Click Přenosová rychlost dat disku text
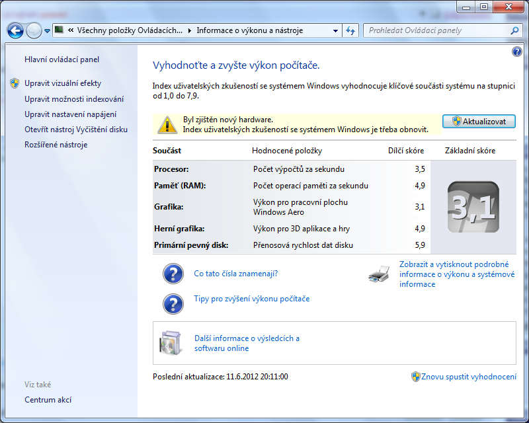This screenshot has height=423, width=529. [303, 245]
